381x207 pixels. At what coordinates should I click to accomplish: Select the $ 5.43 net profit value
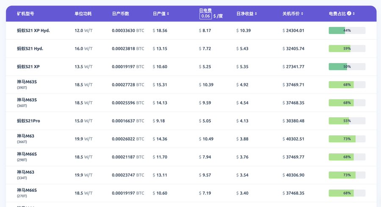[242, 49]
